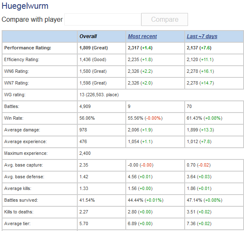Open the Most recent column link
Screen dimensions: 244x231
(142, 36)
